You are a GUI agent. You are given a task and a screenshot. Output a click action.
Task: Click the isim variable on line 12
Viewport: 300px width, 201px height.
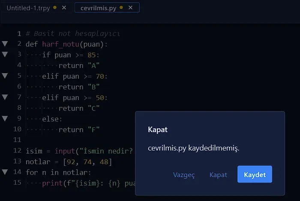click(34, 151)
